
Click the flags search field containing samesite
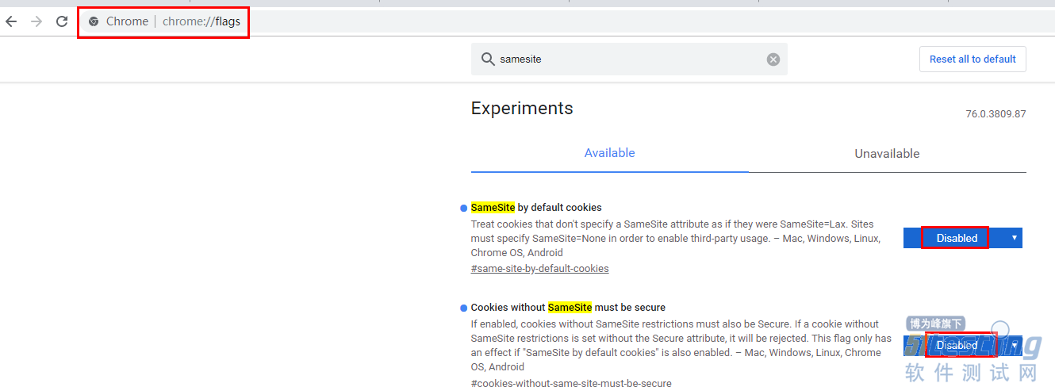[x=627, y=59]
